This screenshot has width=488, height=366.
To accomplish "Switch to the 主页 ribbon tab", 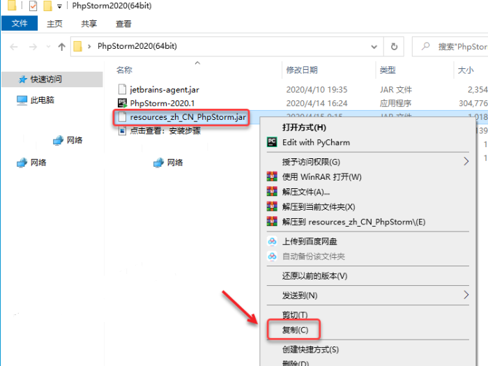I will (54, 24).
